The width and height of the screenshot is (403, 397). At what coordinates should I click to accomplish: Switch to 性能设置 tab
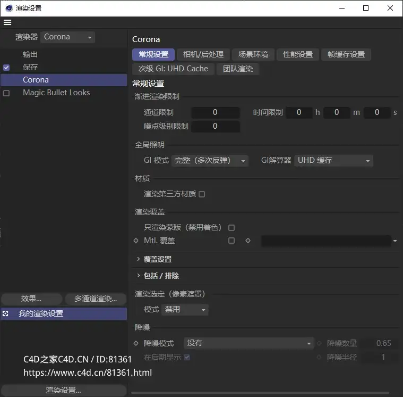pyautogui.click(x=298, y=54)
